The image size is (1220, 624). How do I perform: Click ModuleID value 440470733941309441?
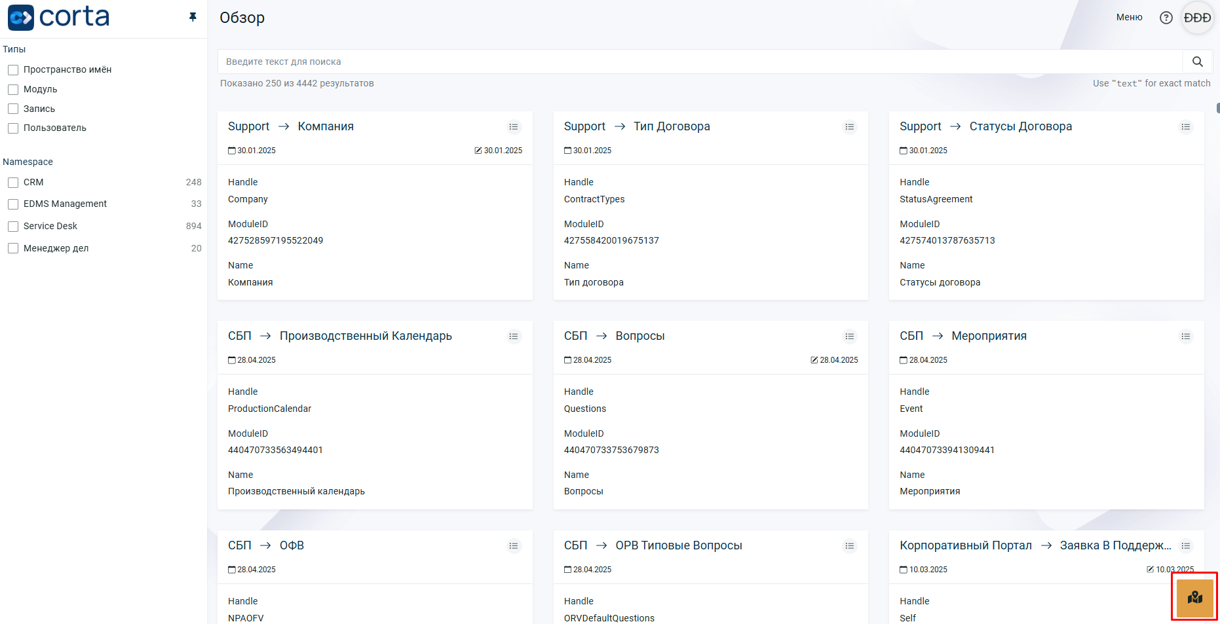click(x=947, y=450)
